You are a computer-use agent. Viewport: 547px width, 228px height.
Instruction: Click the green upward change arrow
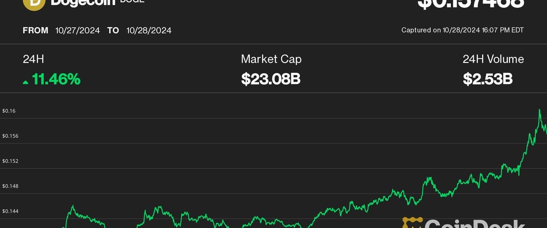26,82
